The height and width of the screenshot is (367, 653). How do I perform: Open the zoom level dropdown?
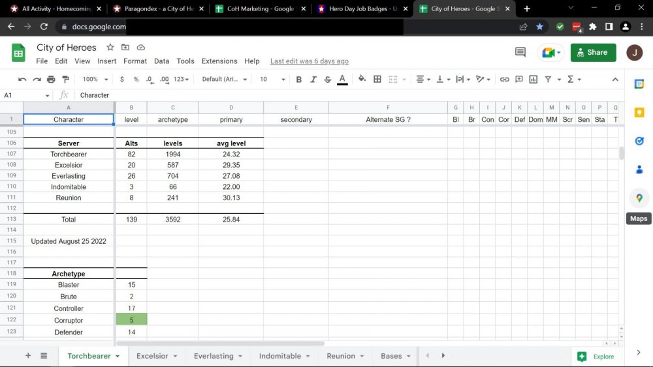95,79
